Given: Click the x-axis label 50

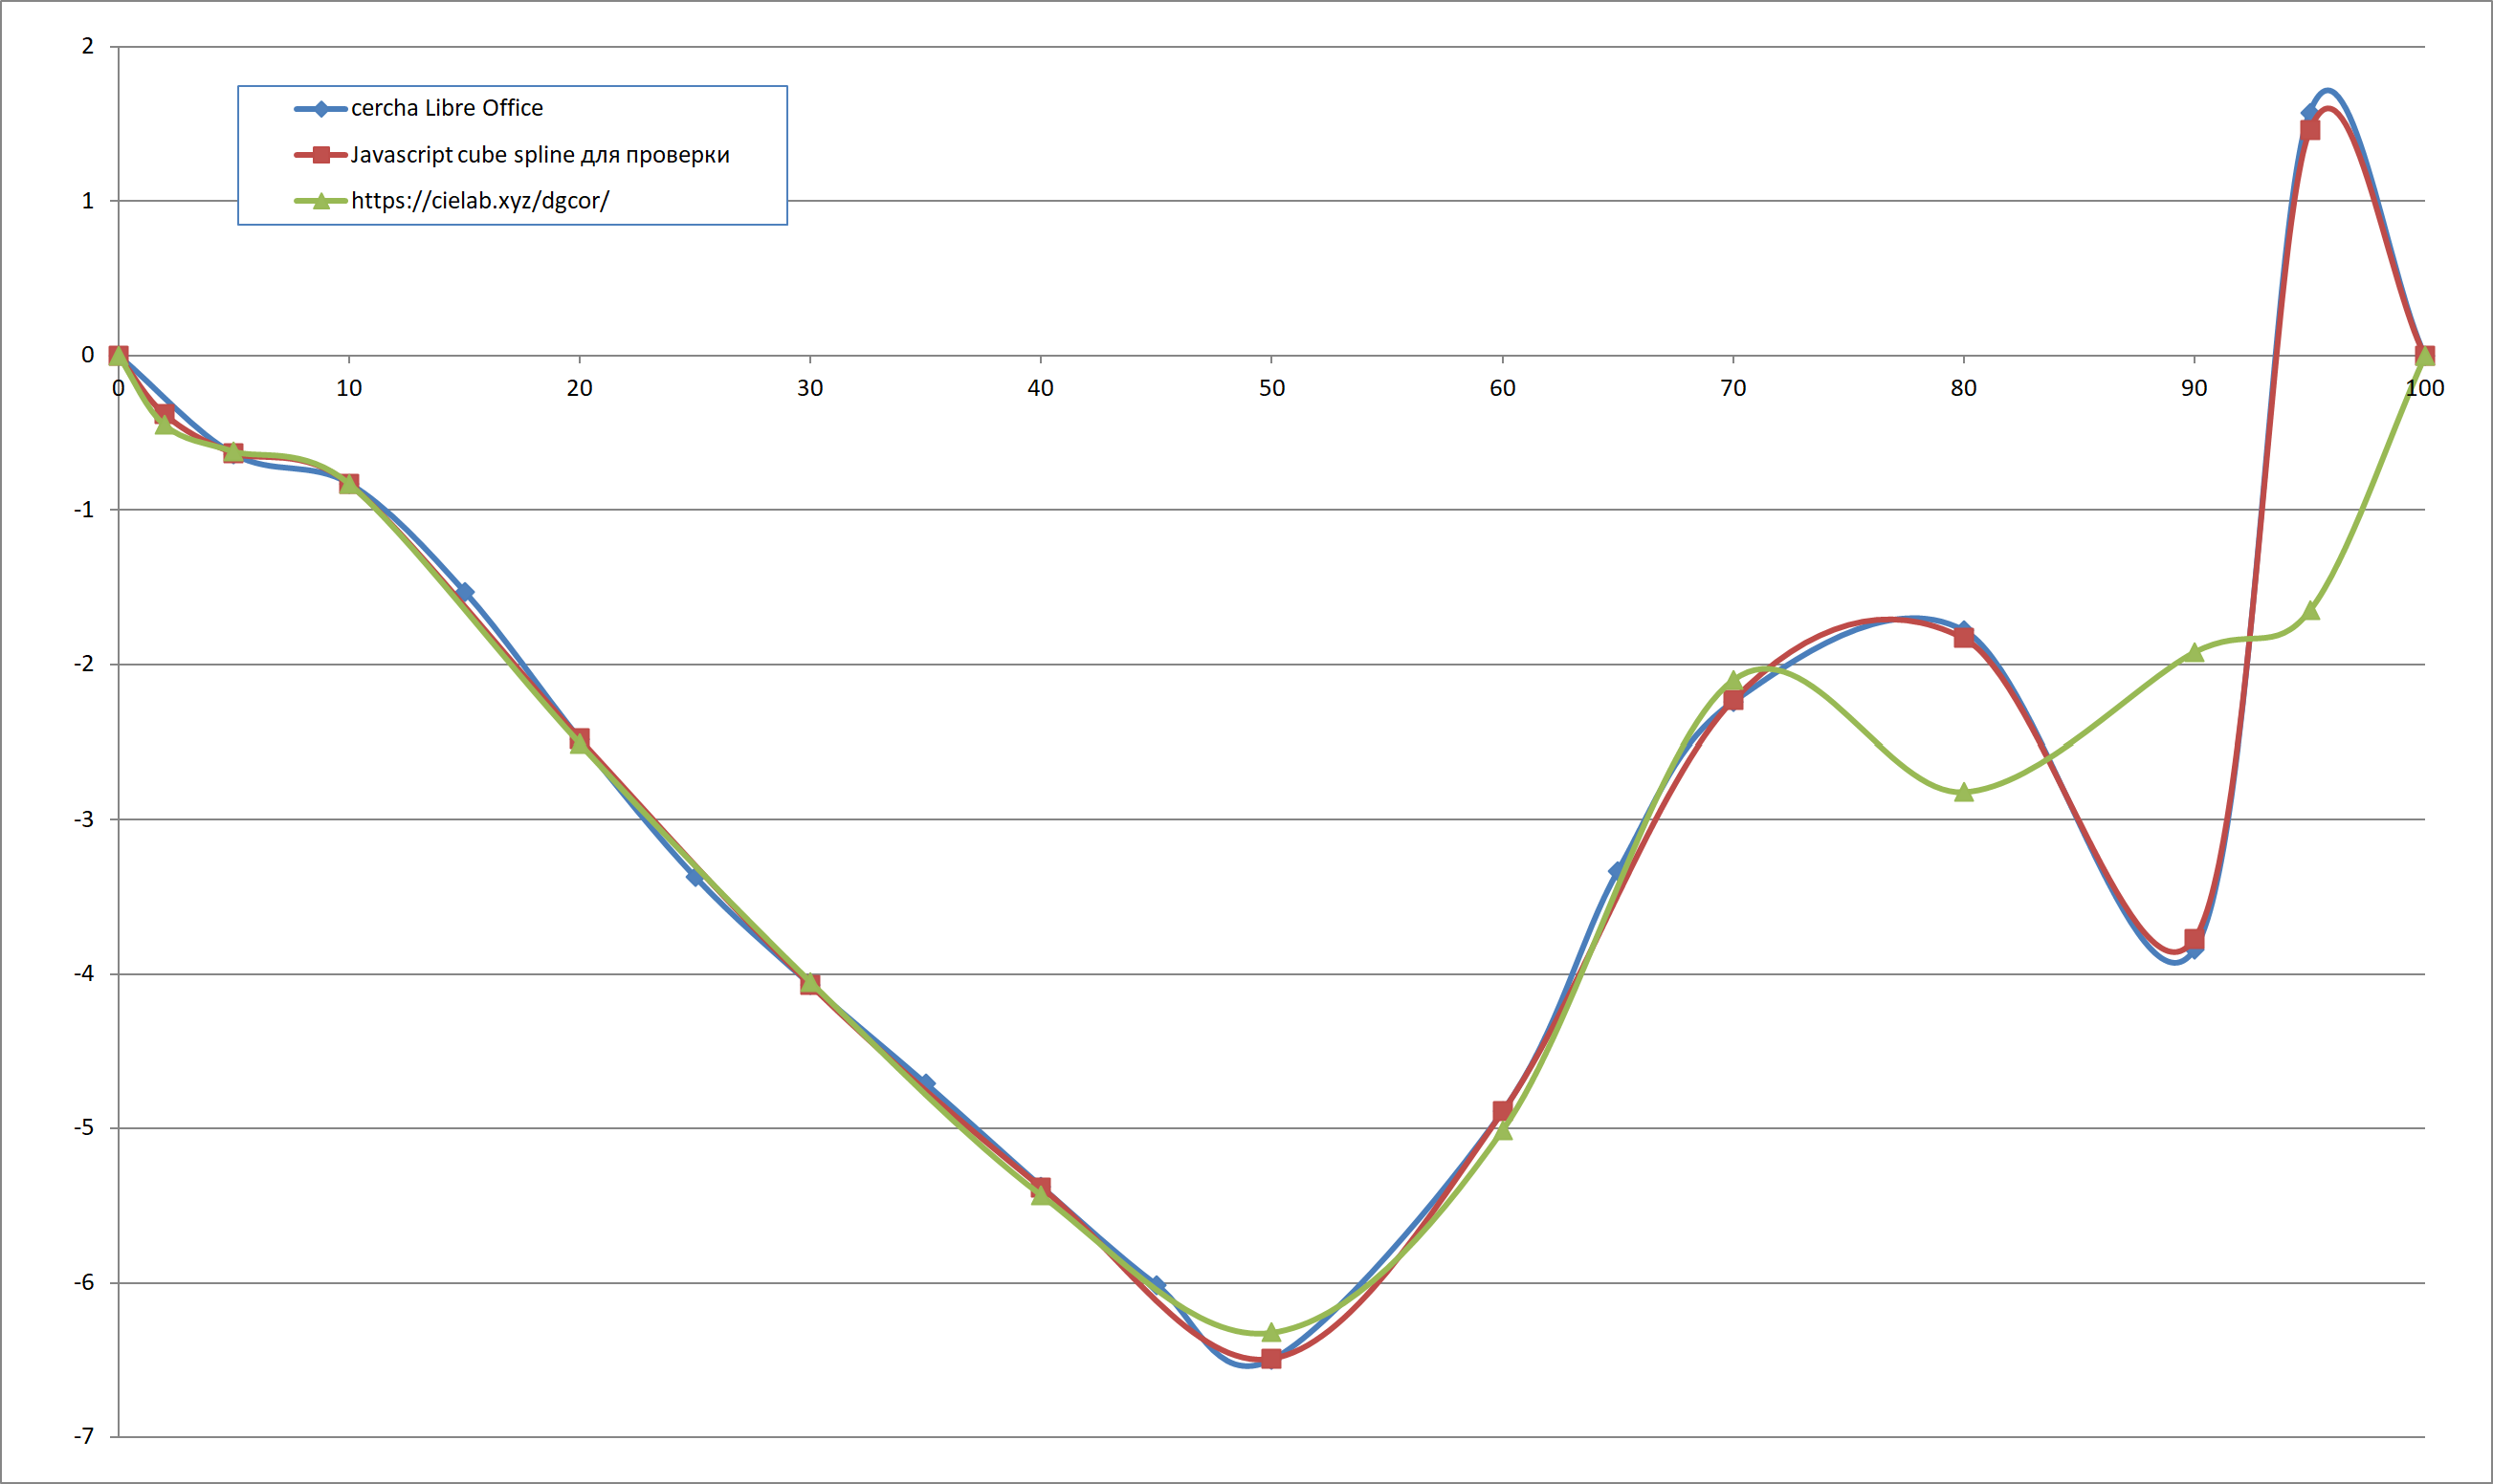Looking at the screenshot, I should pos(1270,388).
